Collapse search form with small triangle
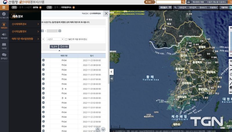 [59, 50]
